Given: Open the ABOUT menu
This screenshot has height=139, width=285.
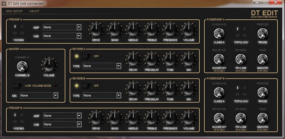Looking at the screenshot, I should (34, 11).
